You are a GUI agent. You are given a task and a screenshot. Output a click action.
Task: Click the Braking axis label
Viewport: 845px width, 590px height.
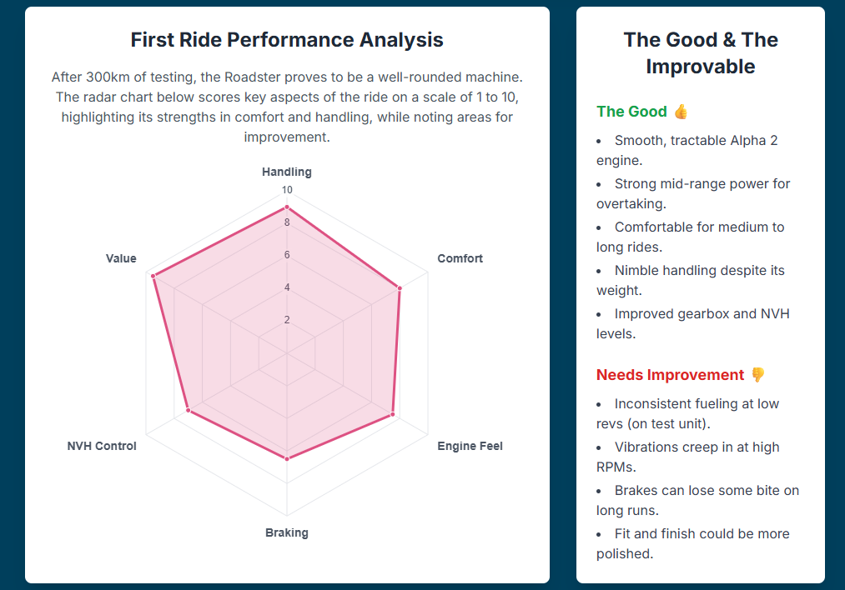(x=287, y=532)
